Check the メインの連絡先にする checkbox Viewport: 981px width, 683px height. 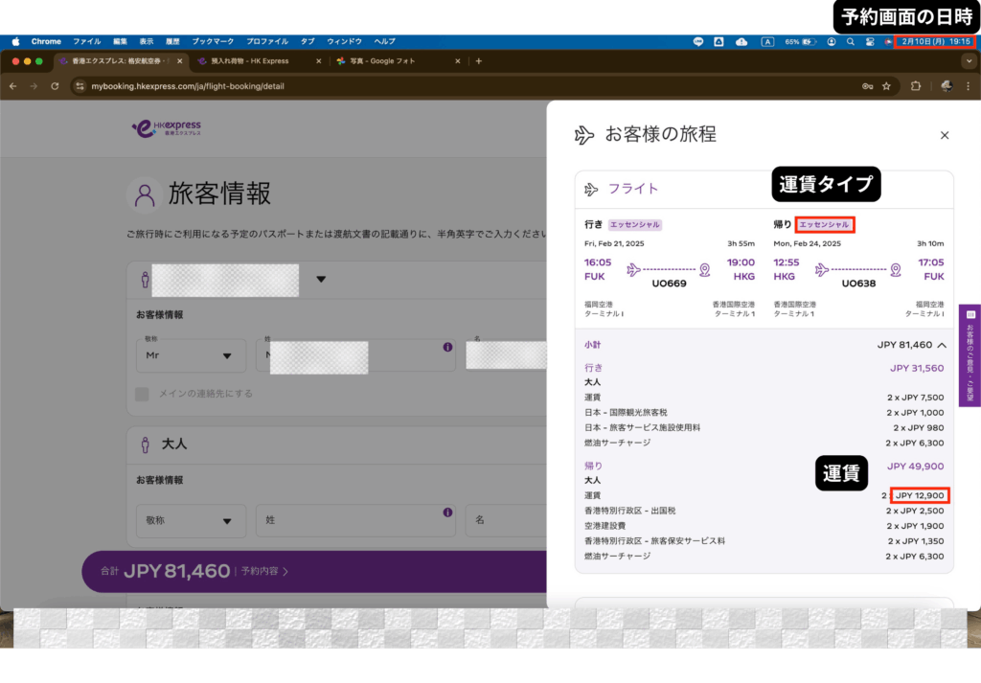click(x=143, y=394)
